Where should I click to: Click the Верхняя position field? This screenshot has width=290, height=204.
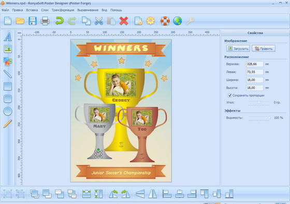coord(255,64)
